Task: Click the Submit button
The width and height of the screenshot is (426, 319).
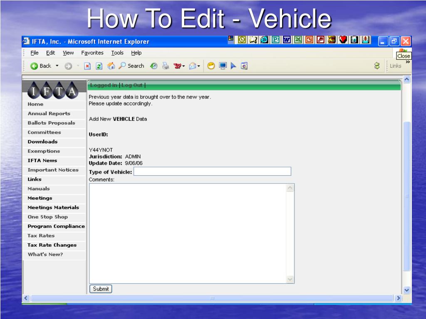Action: click(101, 289)
